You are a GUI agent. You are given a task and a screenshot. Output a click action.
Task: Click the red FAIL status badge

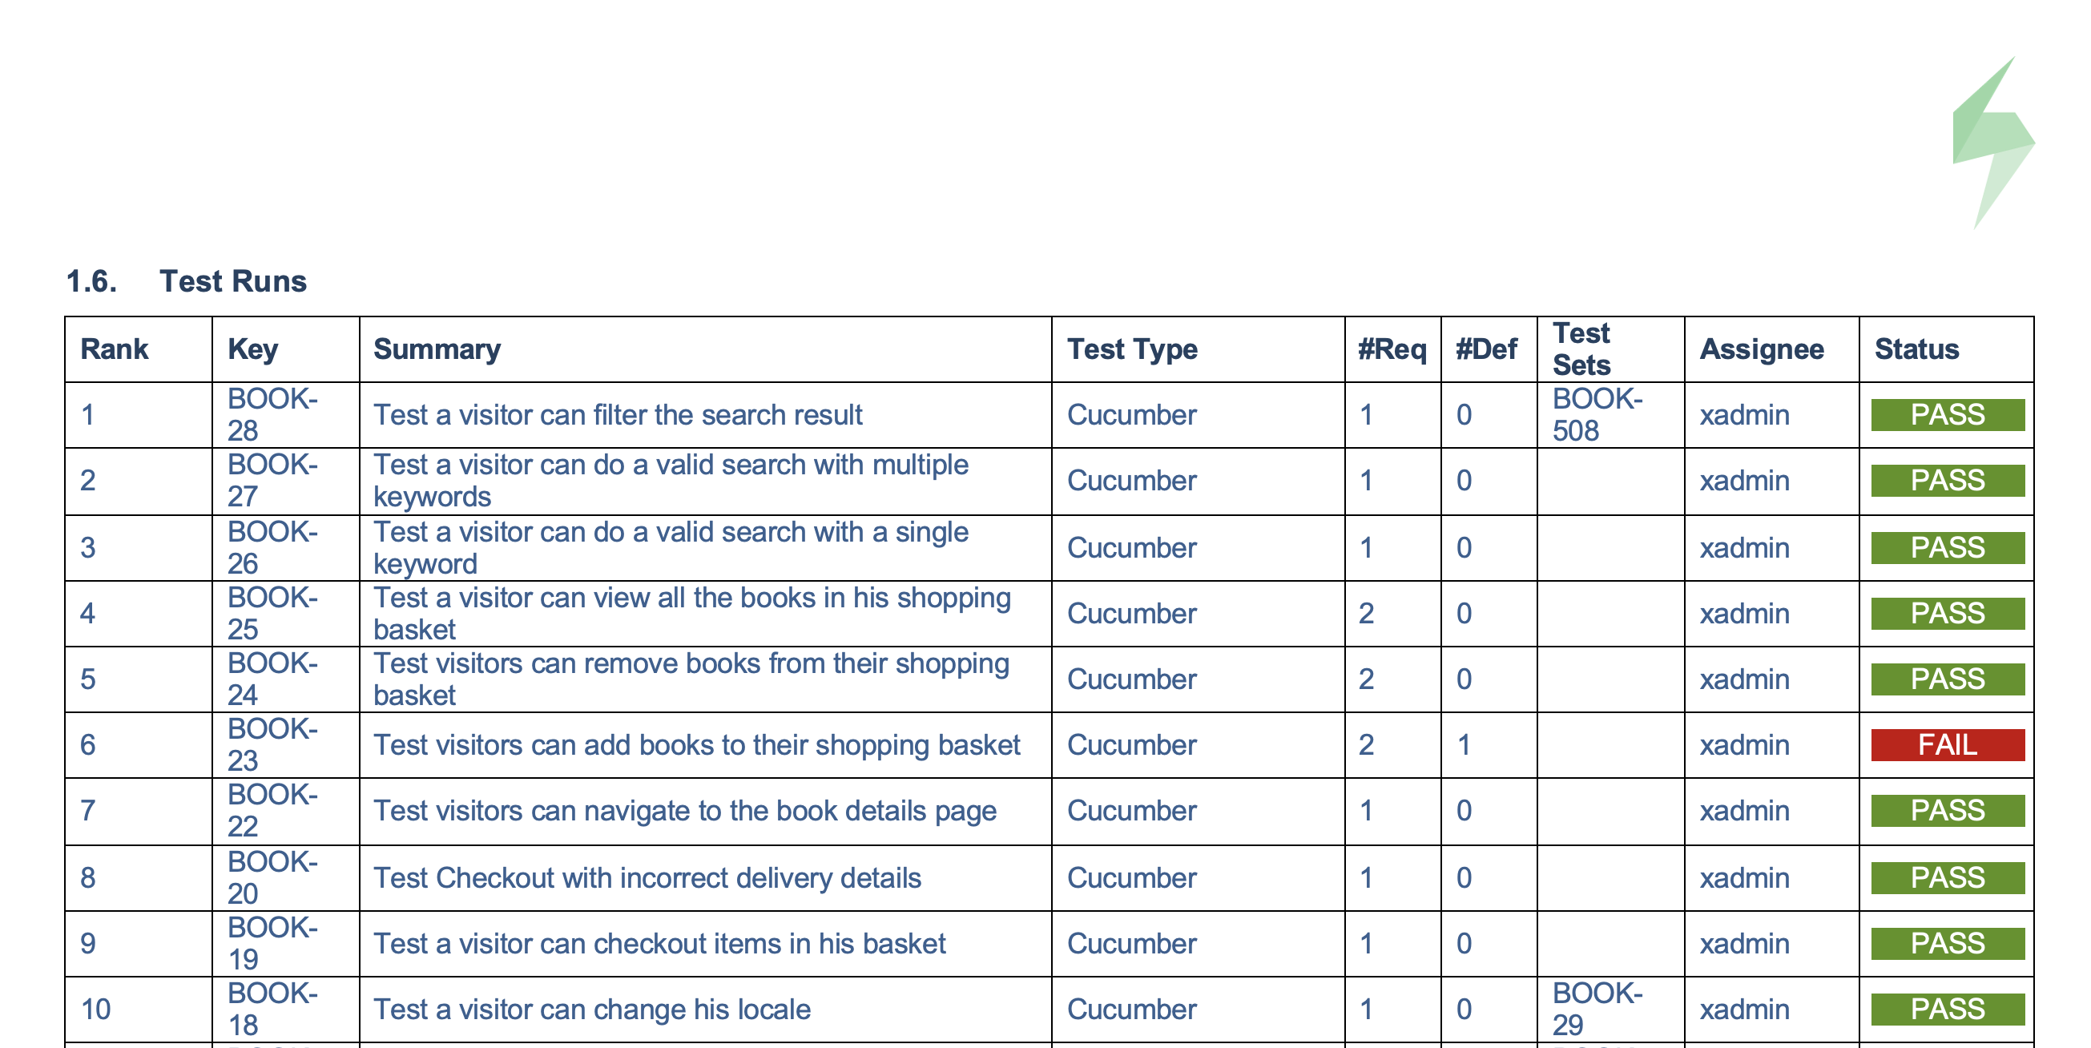[1948, 744]
